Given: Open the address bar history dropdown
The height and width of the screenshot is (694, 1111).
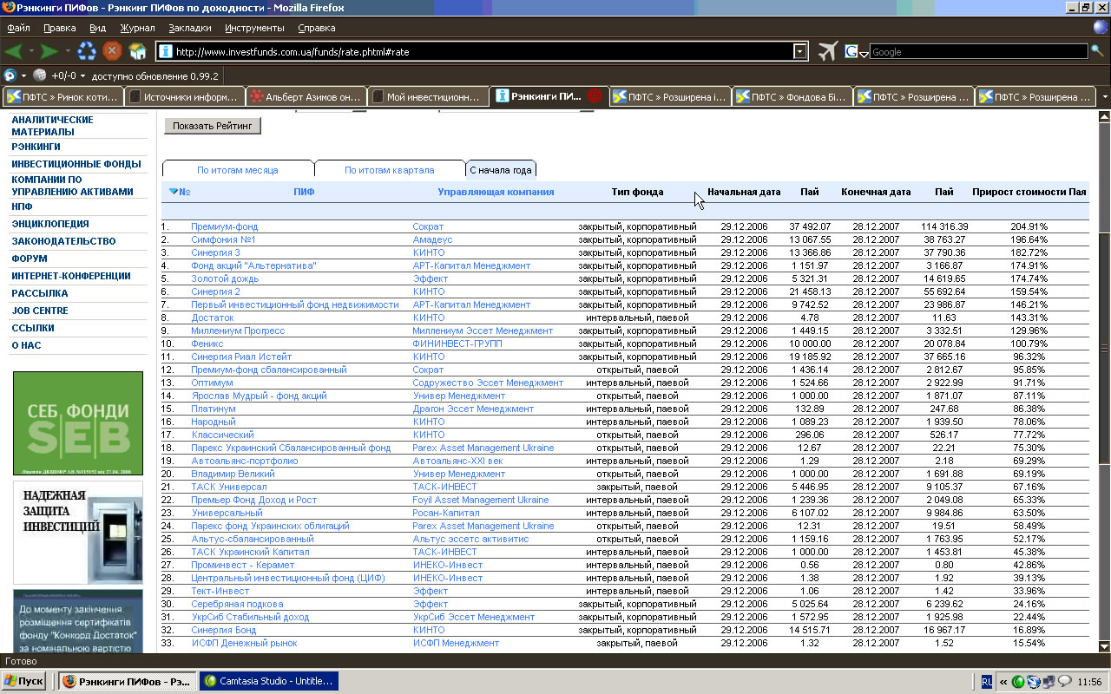Looking at the screenshot, I should 800,52.
